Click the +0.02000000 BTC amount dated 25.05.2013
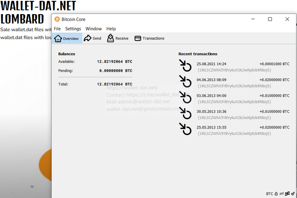 pos(275,128)
